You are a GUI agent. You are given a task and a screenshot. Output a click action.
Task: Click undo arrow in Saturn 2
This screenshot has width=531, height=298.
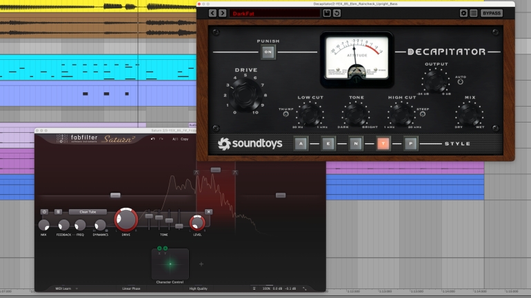[152, 139]
